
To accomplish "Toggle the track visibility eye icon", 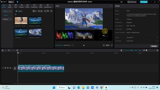I will coord(8,68).
